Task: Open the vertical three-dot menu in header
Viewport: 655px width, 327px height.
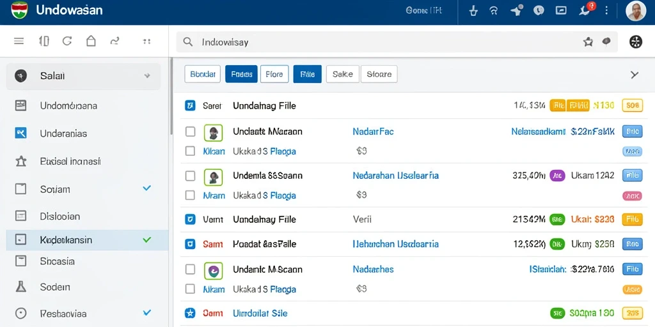Action: tap(606, 10)
